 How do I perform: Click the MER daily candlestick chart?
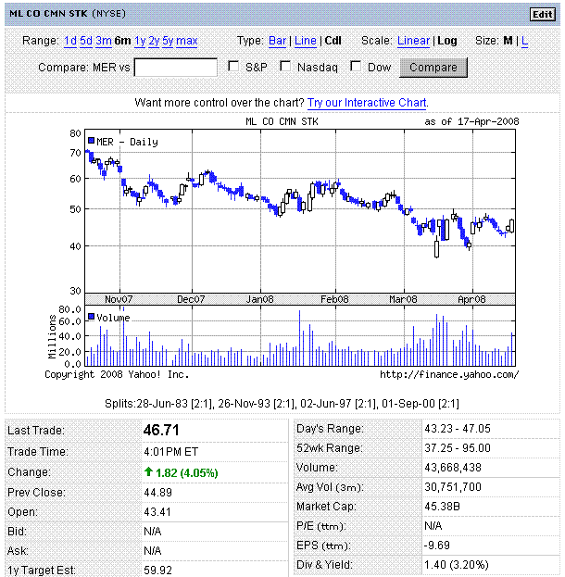(x=299, y=212)
